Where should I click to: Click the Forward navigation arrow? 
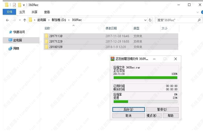pyautogui.click(x=14, y=20)
